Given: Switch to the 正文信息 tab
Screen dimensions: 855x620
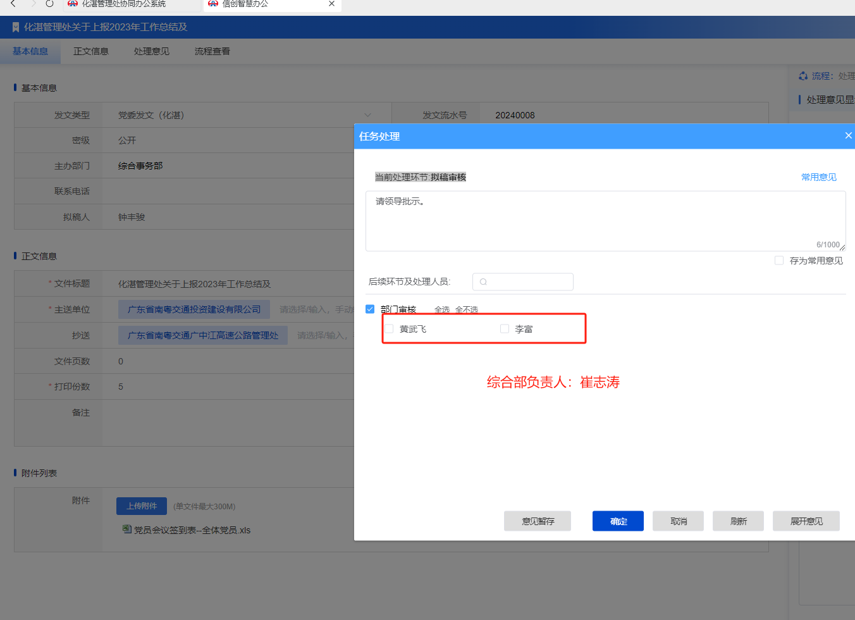Looking at the screenshot, I should 91,51.
